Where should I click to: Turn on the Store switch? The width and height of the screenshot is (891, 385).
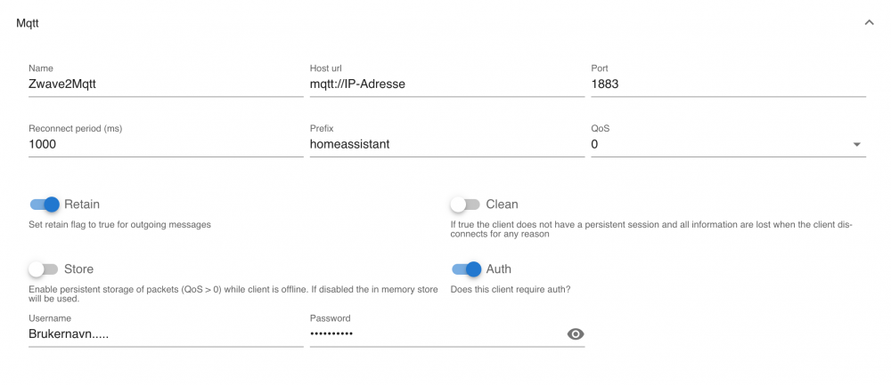(43, 269)
